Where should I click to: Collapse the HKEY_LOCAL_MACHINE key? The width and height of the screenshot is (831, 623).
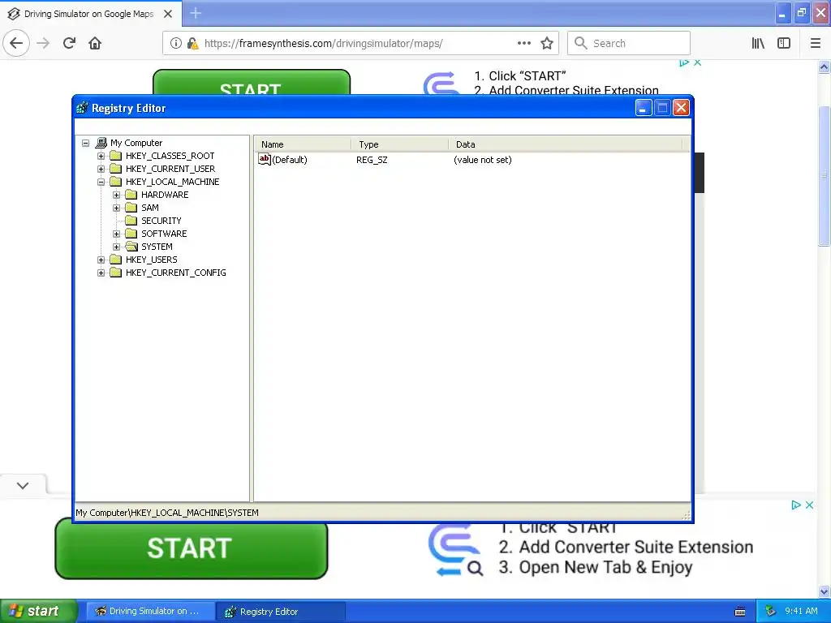pyautogui.click(x=101, y=182)
